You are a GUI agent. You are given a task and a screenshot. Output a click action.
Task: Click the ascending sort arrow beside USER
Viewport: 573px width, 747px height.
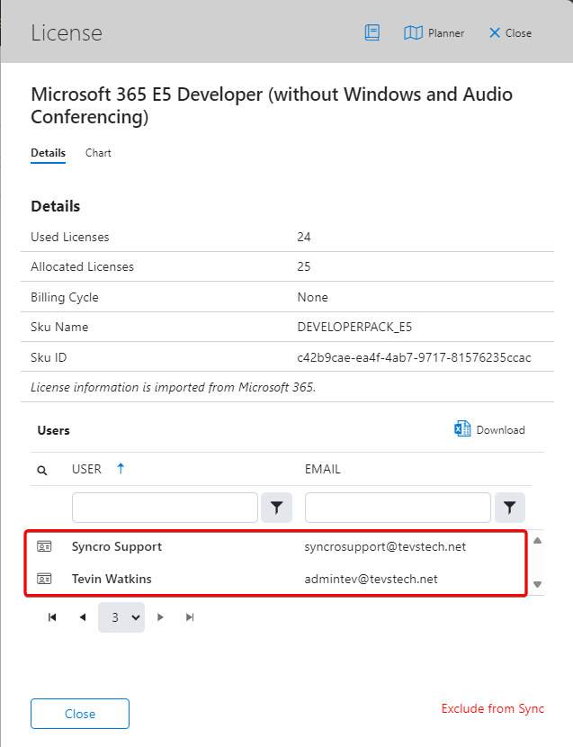click(x=121, y=469)
